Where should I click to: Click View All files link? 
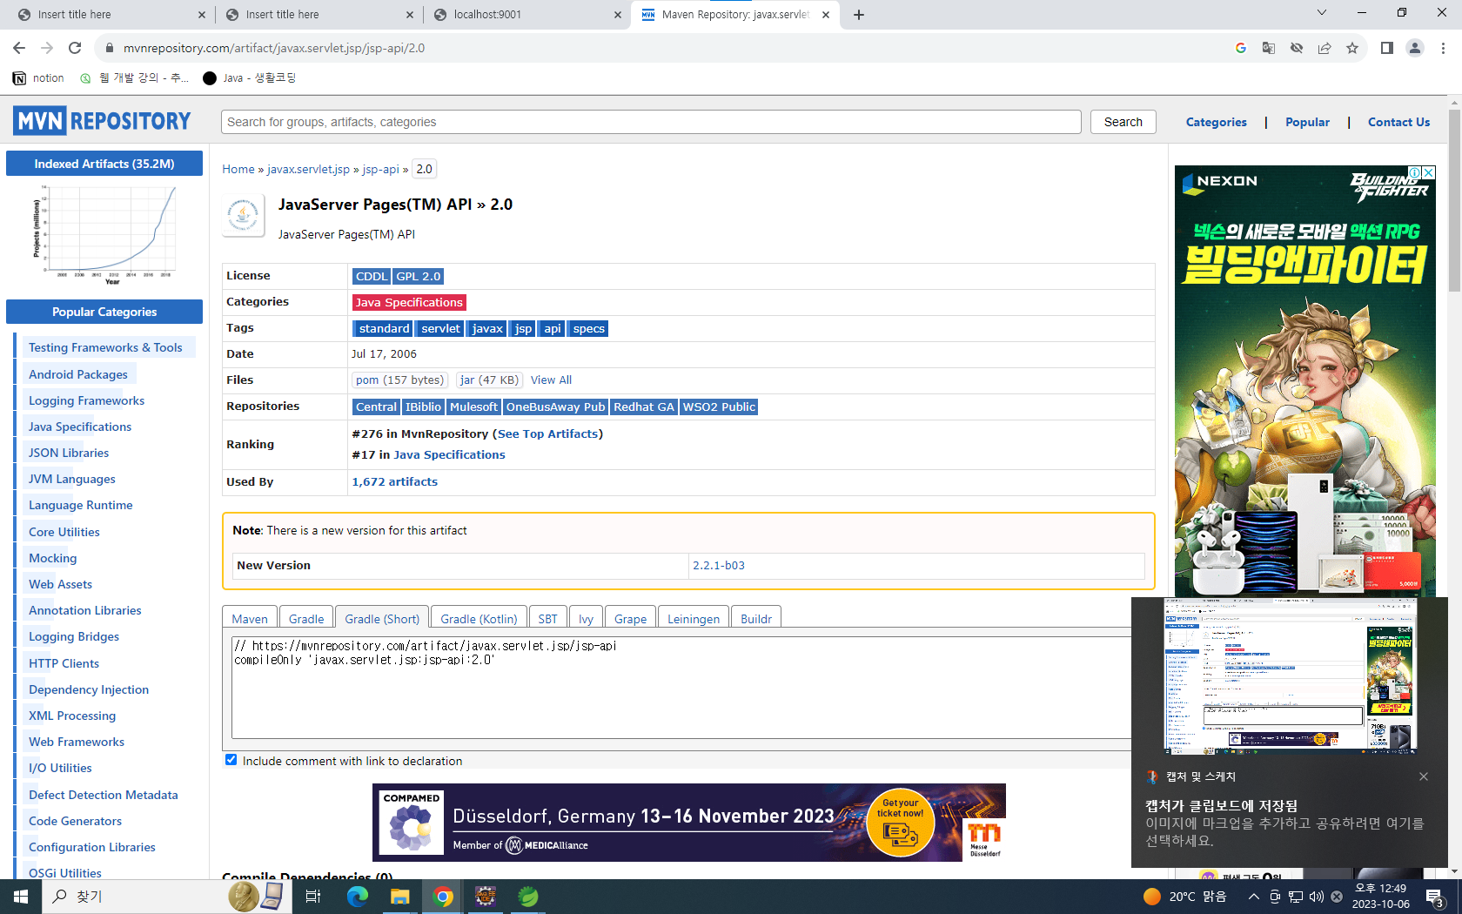pyautogui.click(x=551, y=380)
